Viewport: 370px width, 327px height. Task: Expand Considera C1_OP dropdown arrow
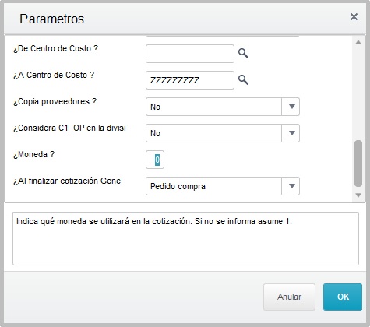tap(291, 133)
